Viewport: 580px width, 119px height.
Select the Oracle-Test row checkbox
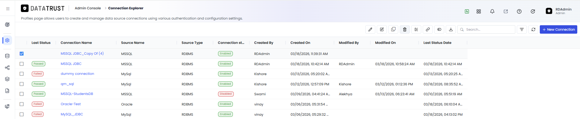(x=21, y=104)
